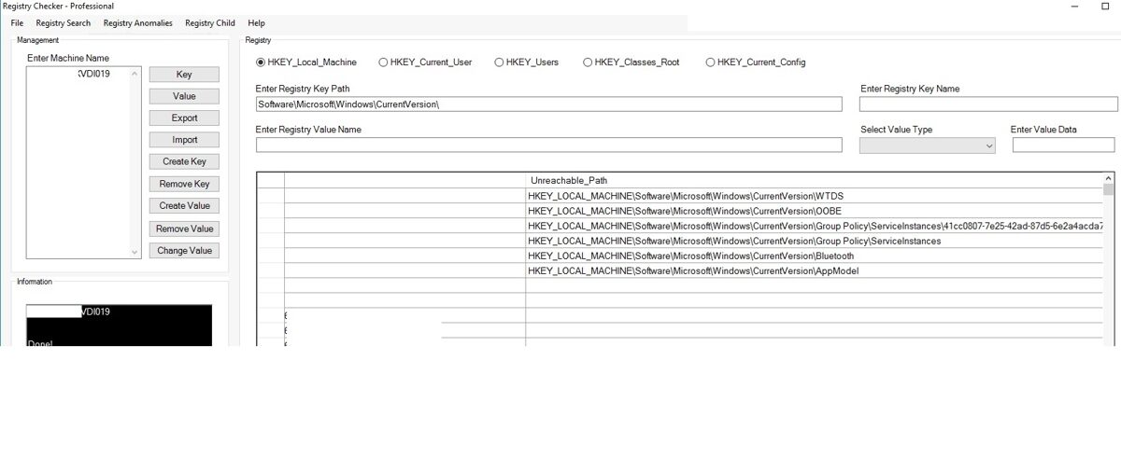Maximize the Registry Checker window
1121x457 pixels.
point(1106,6)
